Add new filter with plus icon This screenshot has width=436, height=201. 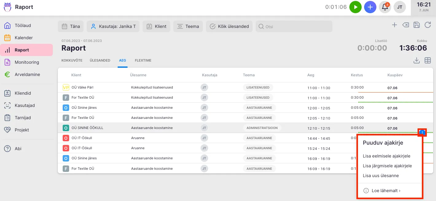pos(395,25)
